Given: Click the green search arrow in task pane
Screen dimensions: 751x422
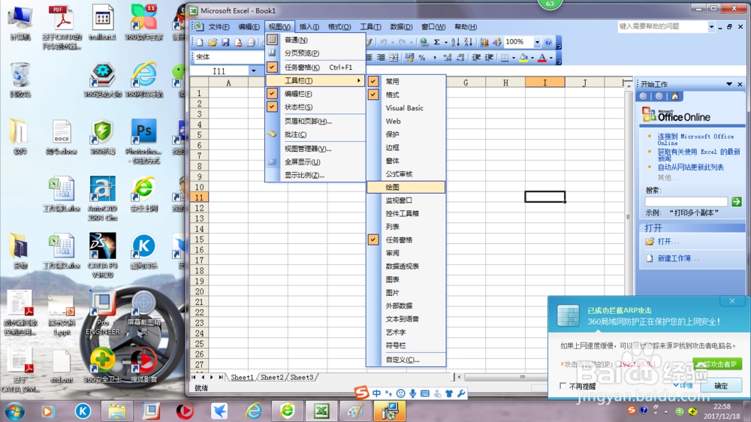Looking at the screenshot, I should coord(737,202).
